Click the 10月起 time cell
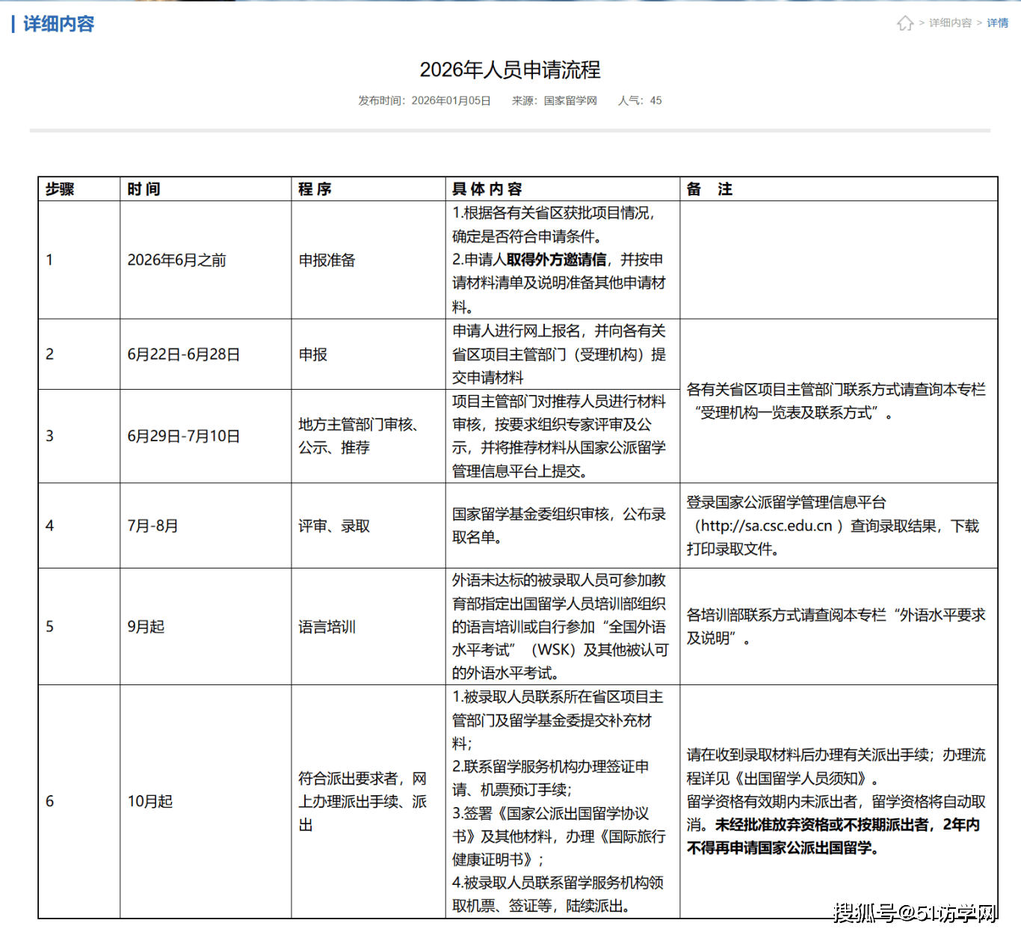 [150, 801]
